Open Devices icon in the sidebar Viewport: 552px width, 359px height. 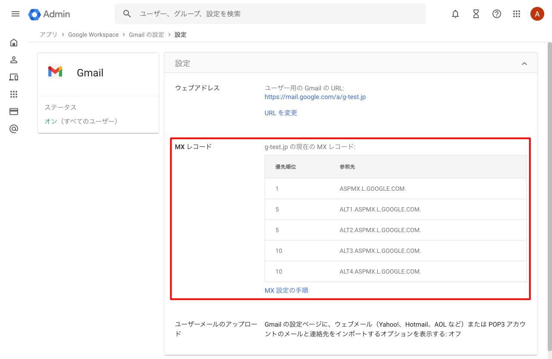click(x=14, y=77)
